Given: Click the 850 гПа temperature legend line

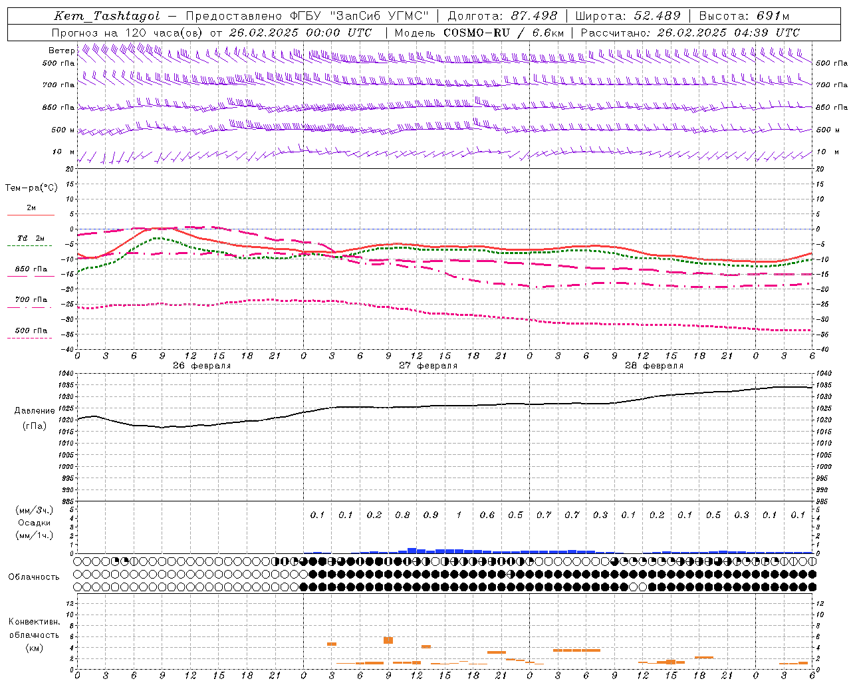Looking at the screenshot, I should point(31,276).
